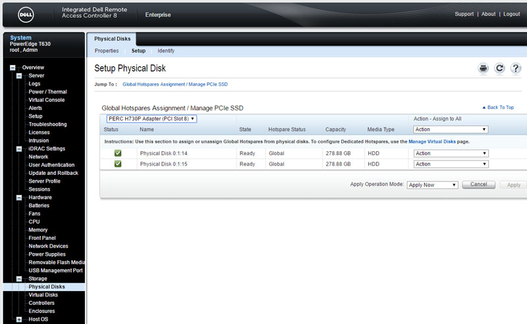The height and width of the screenshot is (324, 527).
Task: Open CPU in the navigation tree
Action: pyautogui.click(x=34, y=221)
